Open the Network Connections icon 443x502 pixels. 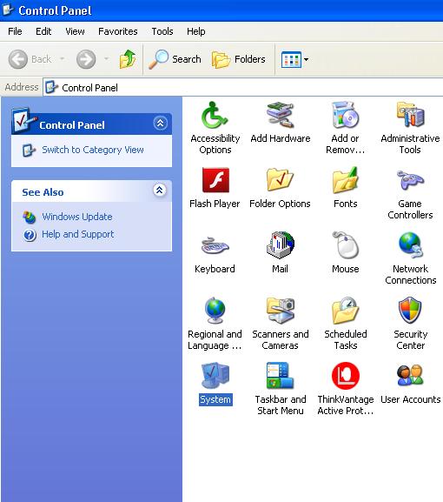point(410,245)
